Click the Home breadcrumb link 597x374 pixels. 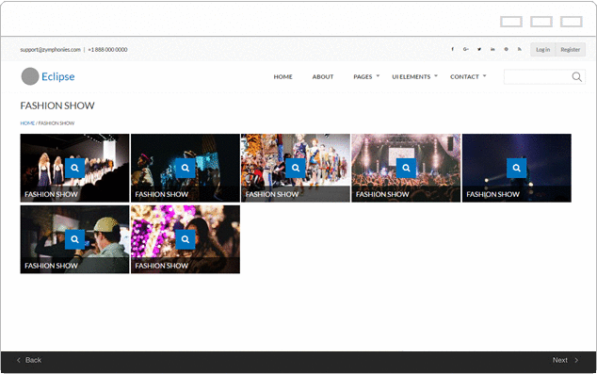27,123
